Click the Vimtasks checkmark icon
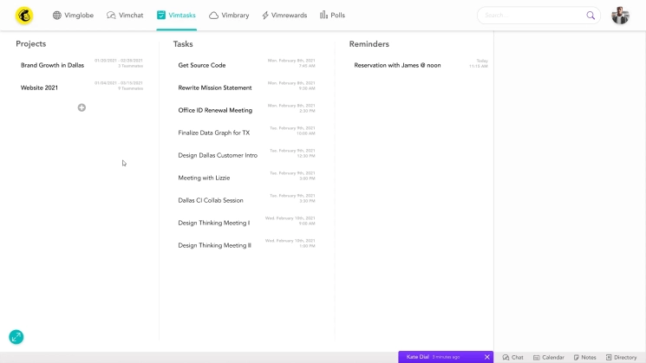The height and width of the screenshot is (363, 646). click(161, 16)
